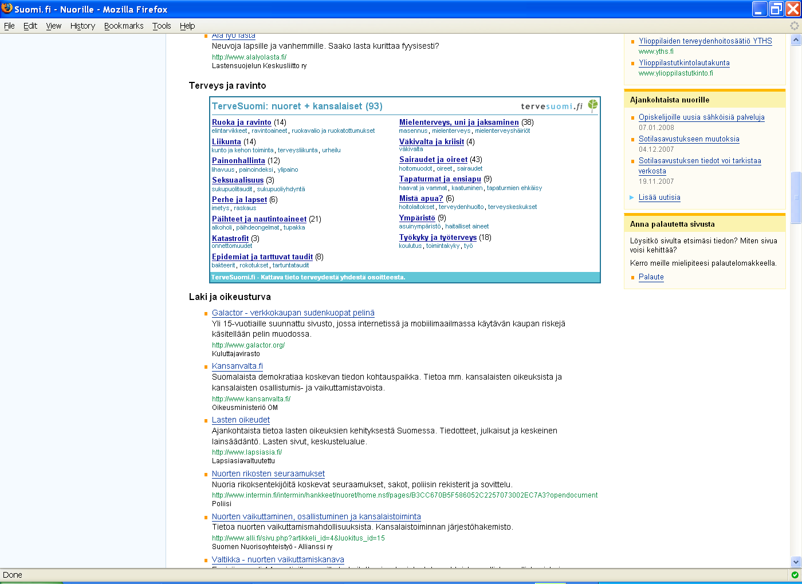This screenshot has height=584, width=802.
Task: Open Perhe ja lapset link
Action: [239, 199]
